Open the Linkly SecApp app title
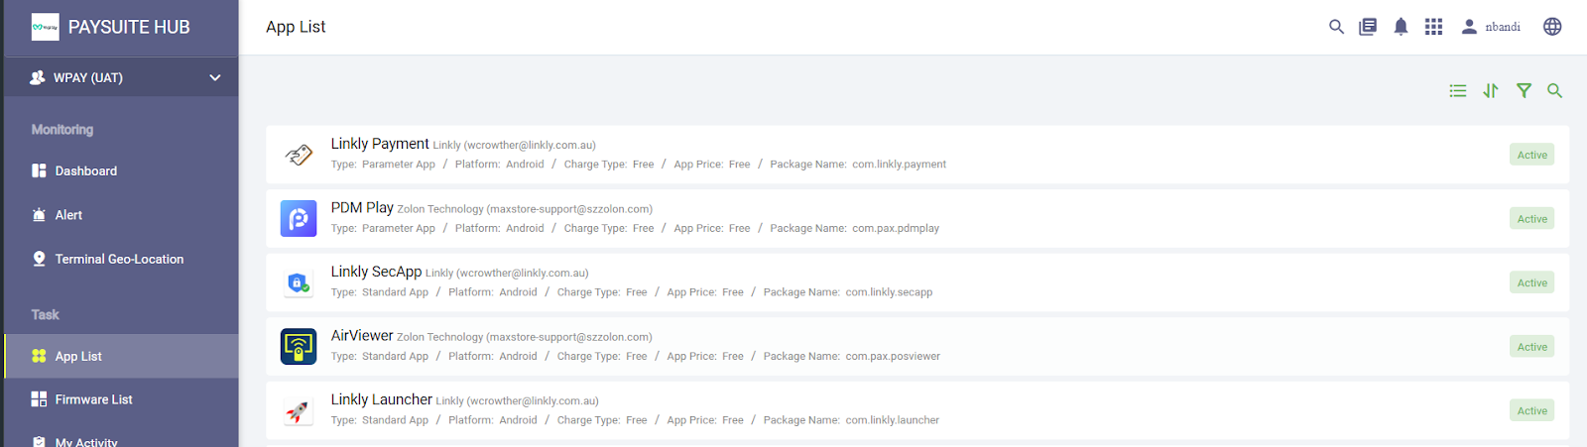This screenshot has height=447, width=1587. click(x=377, y=272)
